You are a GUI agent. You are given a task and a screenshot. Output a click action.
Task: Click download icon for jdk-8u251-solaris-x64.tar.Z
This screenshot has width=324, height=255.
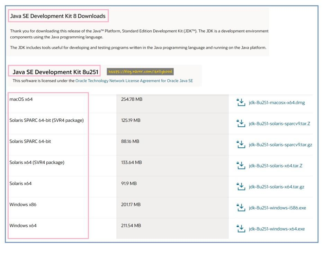(x=241, y=165)
